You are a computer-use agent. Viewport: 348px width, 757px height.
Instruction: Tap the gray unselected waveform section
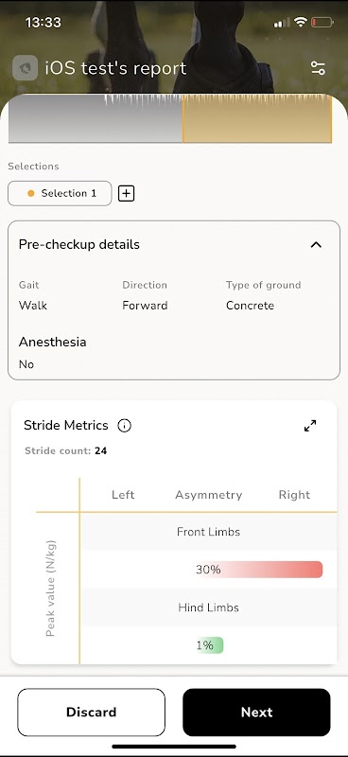96,119
